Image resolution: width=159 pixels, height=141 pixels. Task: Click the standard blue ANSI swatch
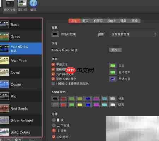88,98
